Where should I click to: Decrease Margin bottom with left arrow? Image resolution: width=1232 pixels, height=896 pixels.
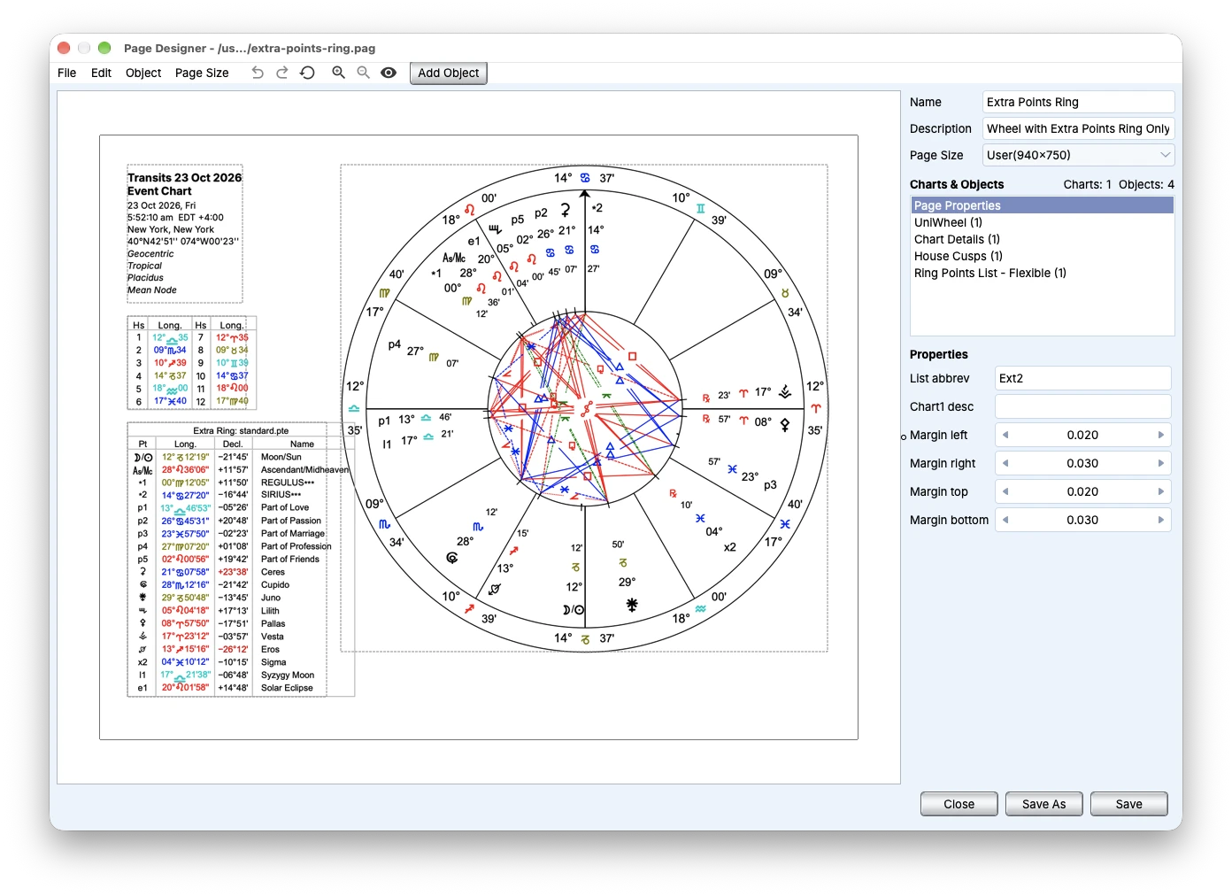click(x=1005, y=520)
